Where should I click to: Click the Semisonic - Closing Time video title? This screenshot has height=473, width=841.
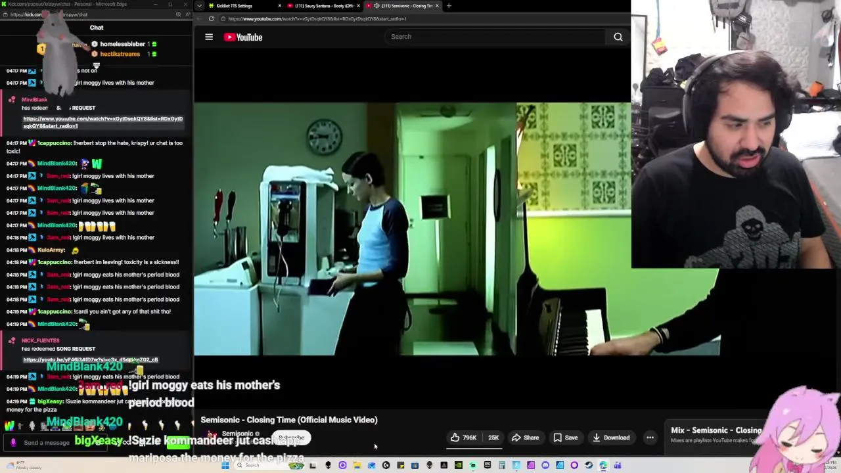click(289, 420)
